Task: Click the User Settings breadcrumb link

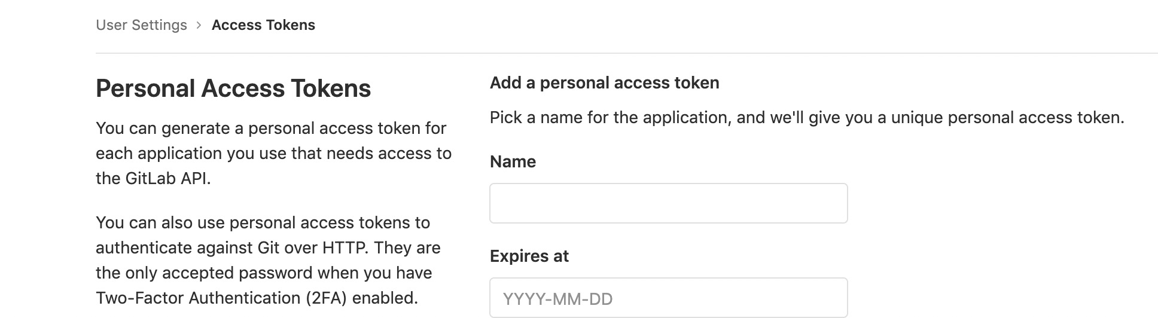Action: pos(141,25)
